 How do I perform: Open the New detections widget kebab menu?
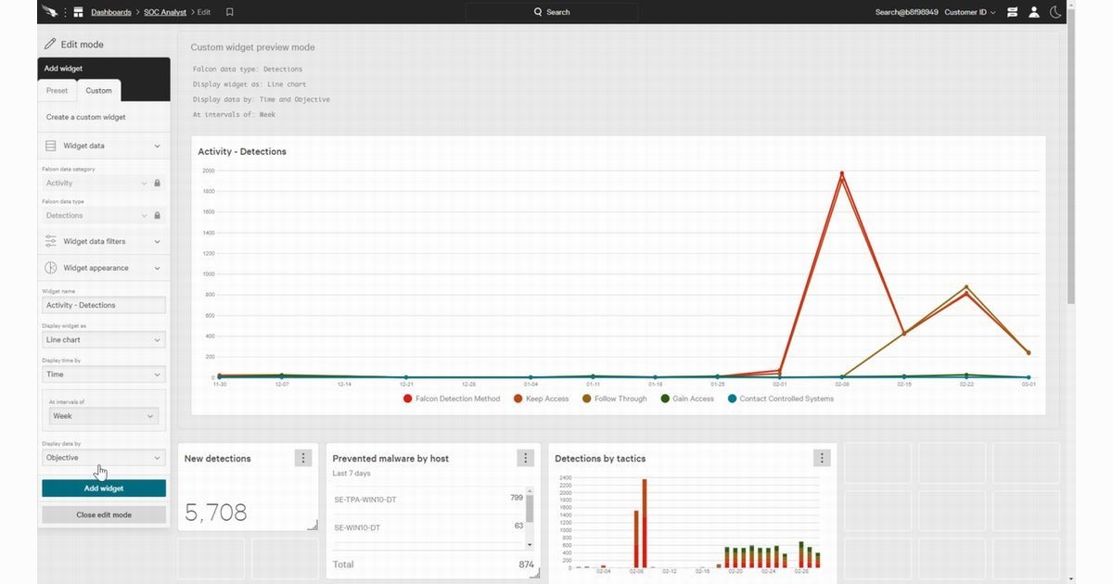pos(302,457)
